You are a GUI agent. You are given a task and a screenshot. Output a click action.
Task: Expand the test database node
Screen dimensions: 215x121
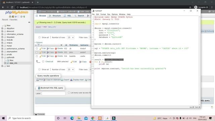point(2,66)
